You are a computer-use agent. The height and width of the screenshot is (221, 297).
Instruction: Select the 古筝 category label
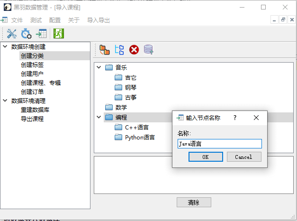131,98
